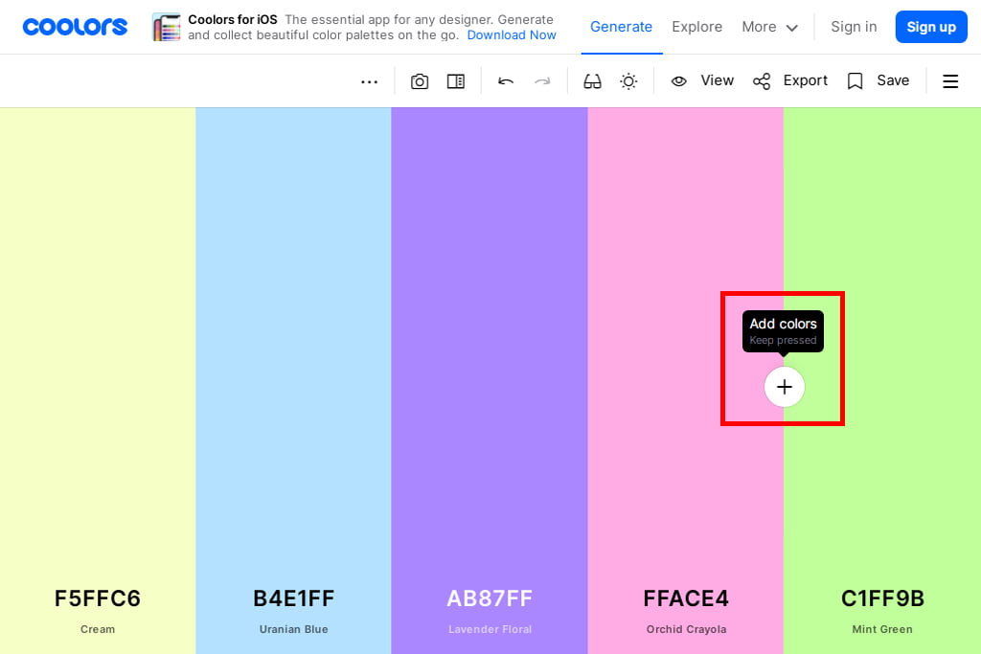
Task: Click the blue Sign up button
Action: click(x=930, y=27)
